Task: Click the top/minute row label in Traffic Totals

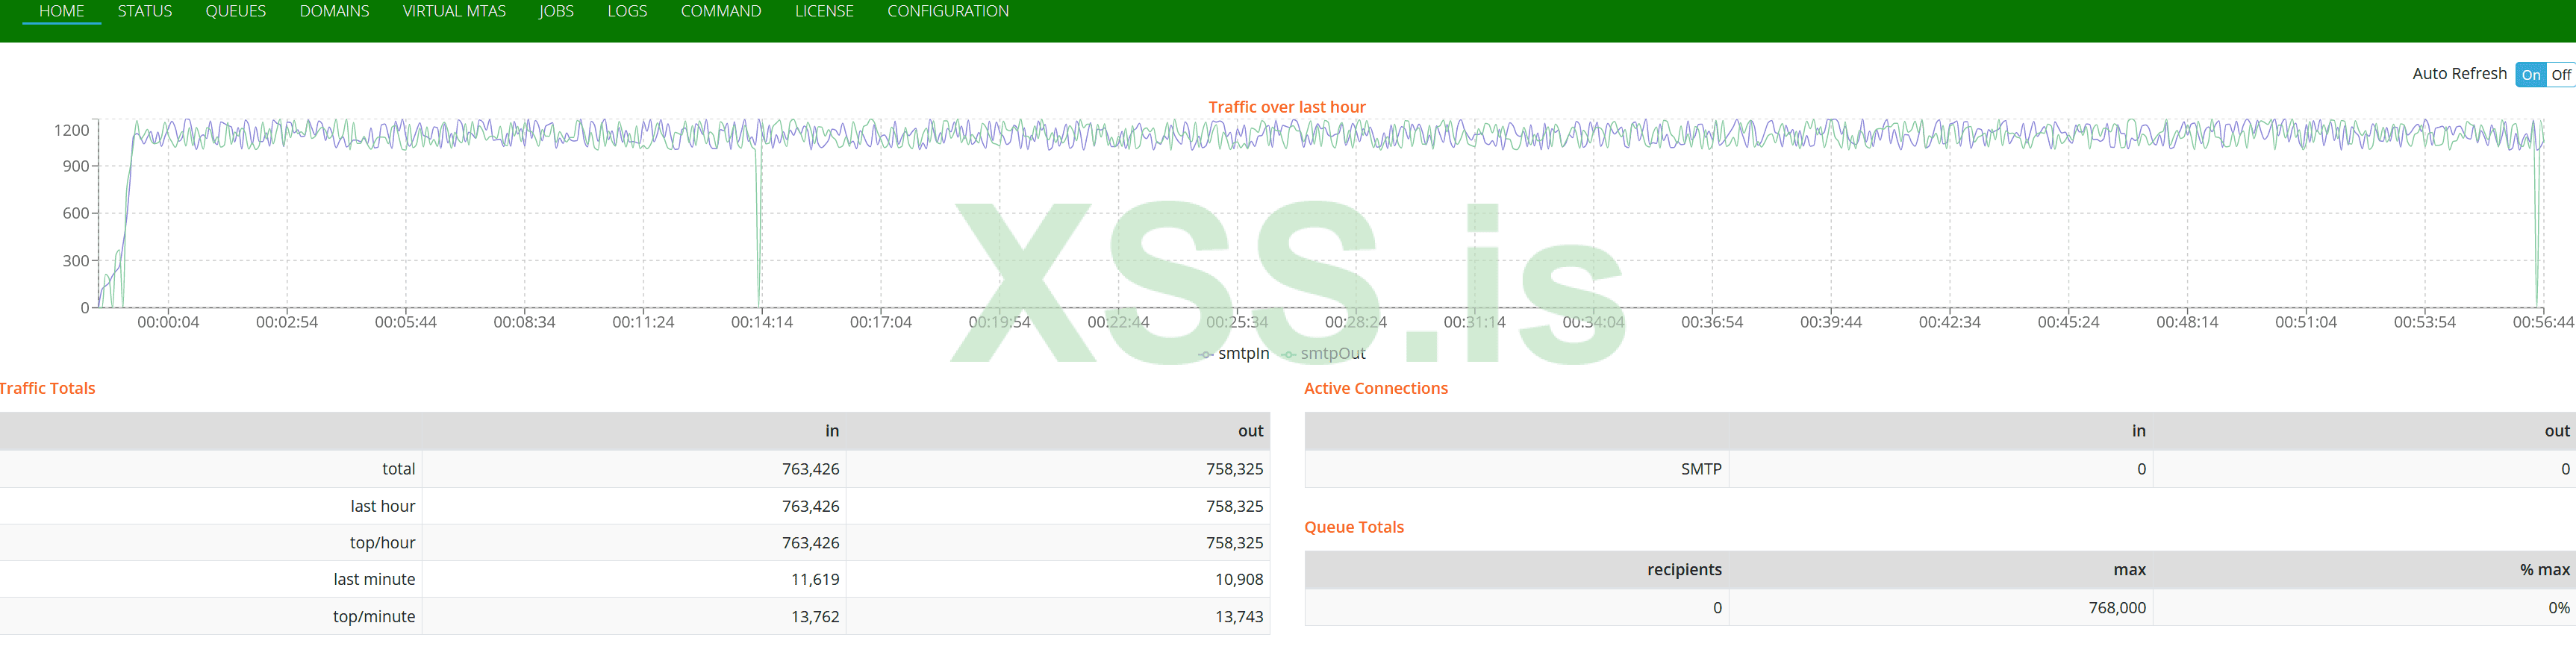Action: click(374, 617)
